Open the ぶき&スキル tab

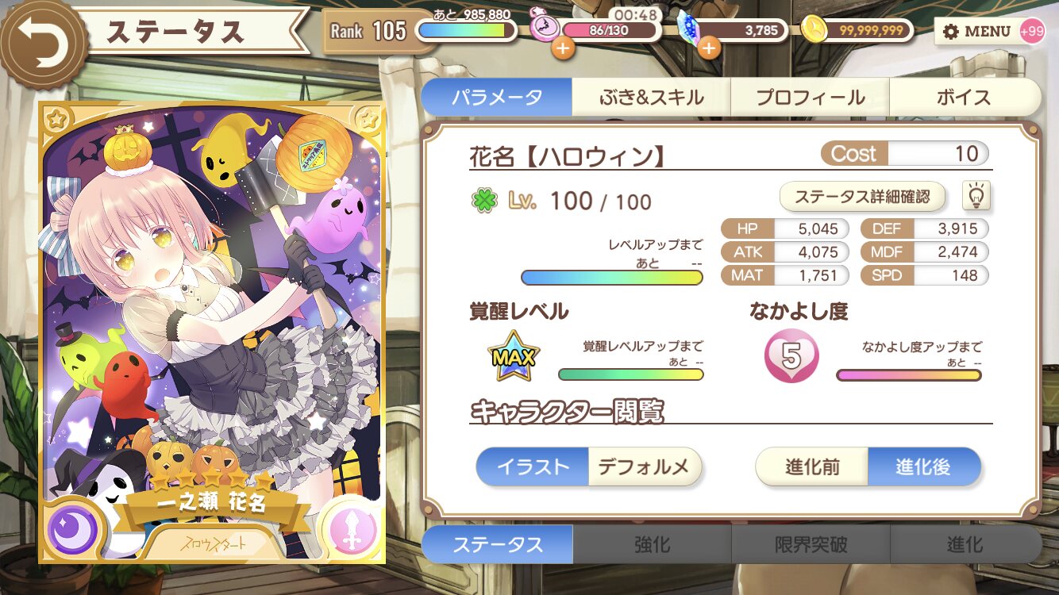(x=651, y=98)
